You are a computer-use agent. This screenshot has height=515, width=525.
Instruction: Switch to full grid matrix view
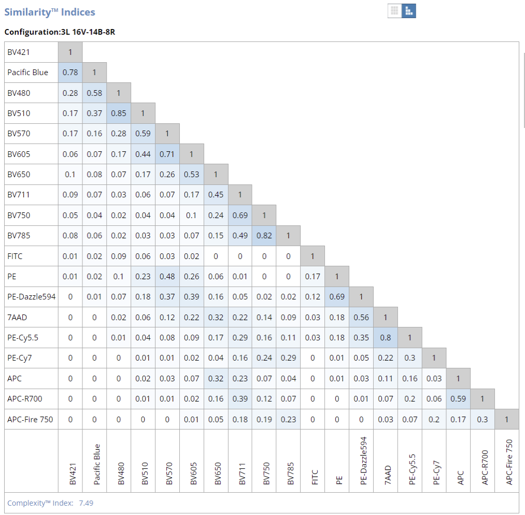[x=394, y=11]
